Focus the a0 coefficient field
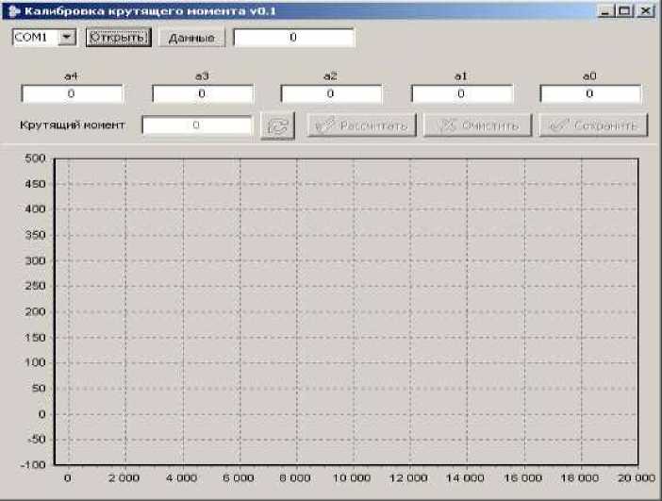 [x=590, y=93]
